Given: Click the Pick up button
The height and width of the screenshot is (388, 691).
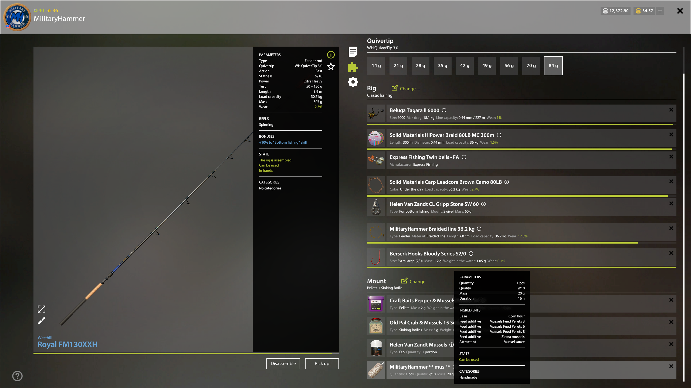Looking at the screenshot, I should tap(322, 363).
